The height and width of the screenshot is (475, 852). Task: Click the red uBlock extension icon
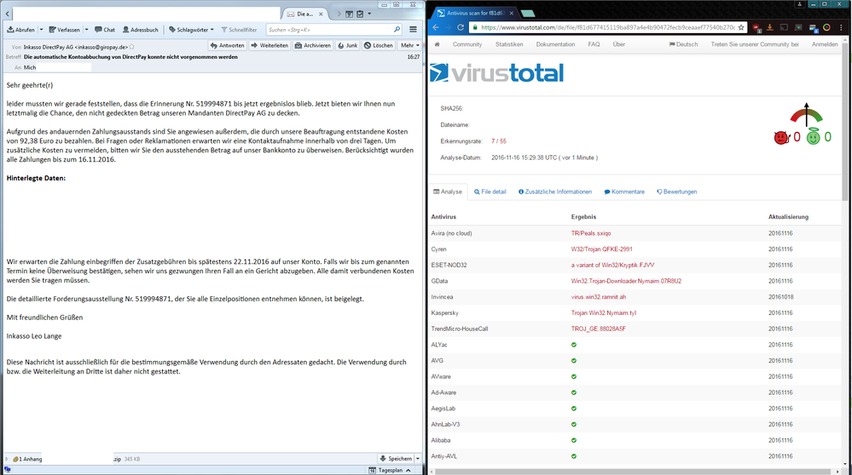click(756, 27)
